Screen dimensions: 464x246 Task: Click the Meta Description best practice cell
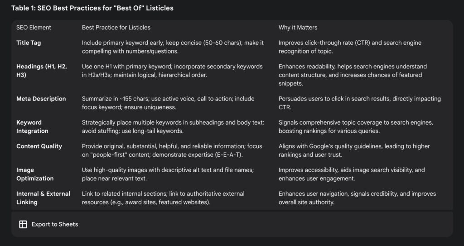(x=168, y=103)
